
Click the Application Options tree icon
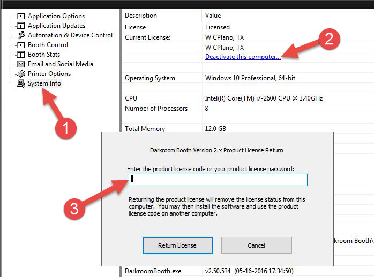21,16
